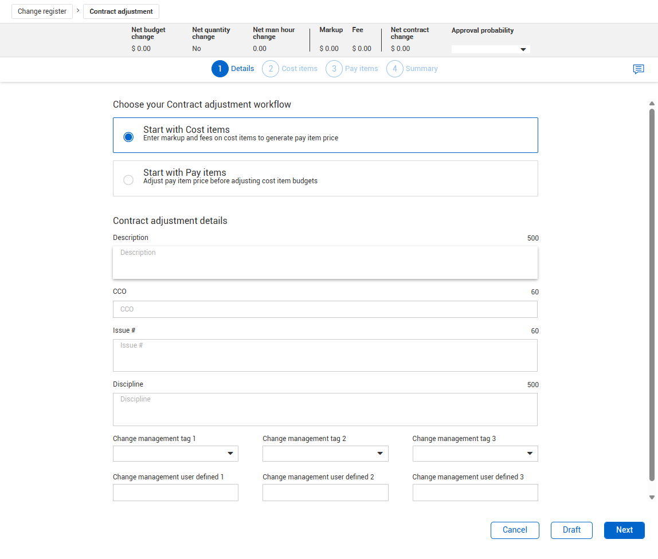Focus the Issue # text box

point(325,355)
